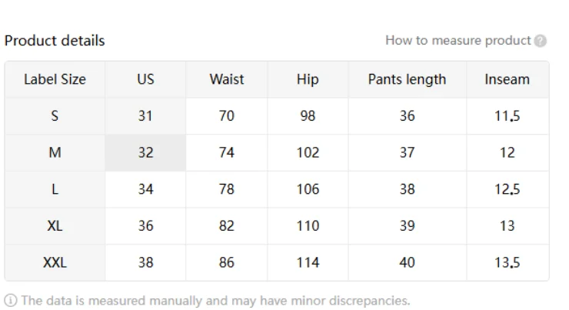569x310 pixels.
Task: Select the Label Size column header
Action: pos(55,79)
